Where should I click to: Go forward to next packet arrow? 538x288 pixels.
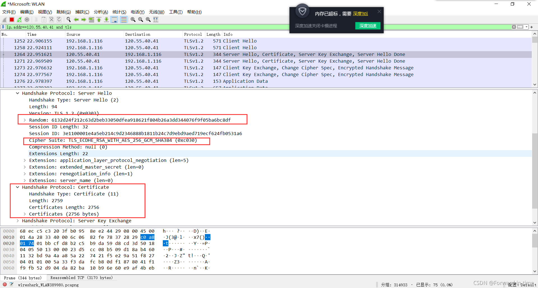(84, 20)
